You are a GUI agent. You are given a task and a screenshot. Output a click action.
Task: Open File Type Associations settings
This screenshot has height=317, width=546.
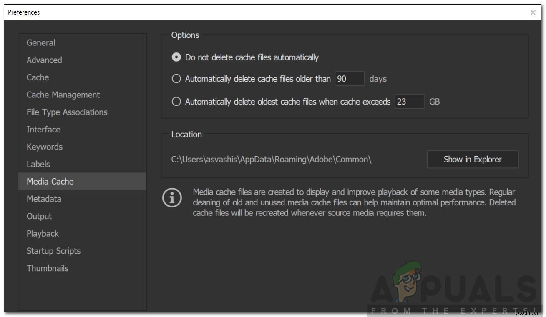click(67, 112)
